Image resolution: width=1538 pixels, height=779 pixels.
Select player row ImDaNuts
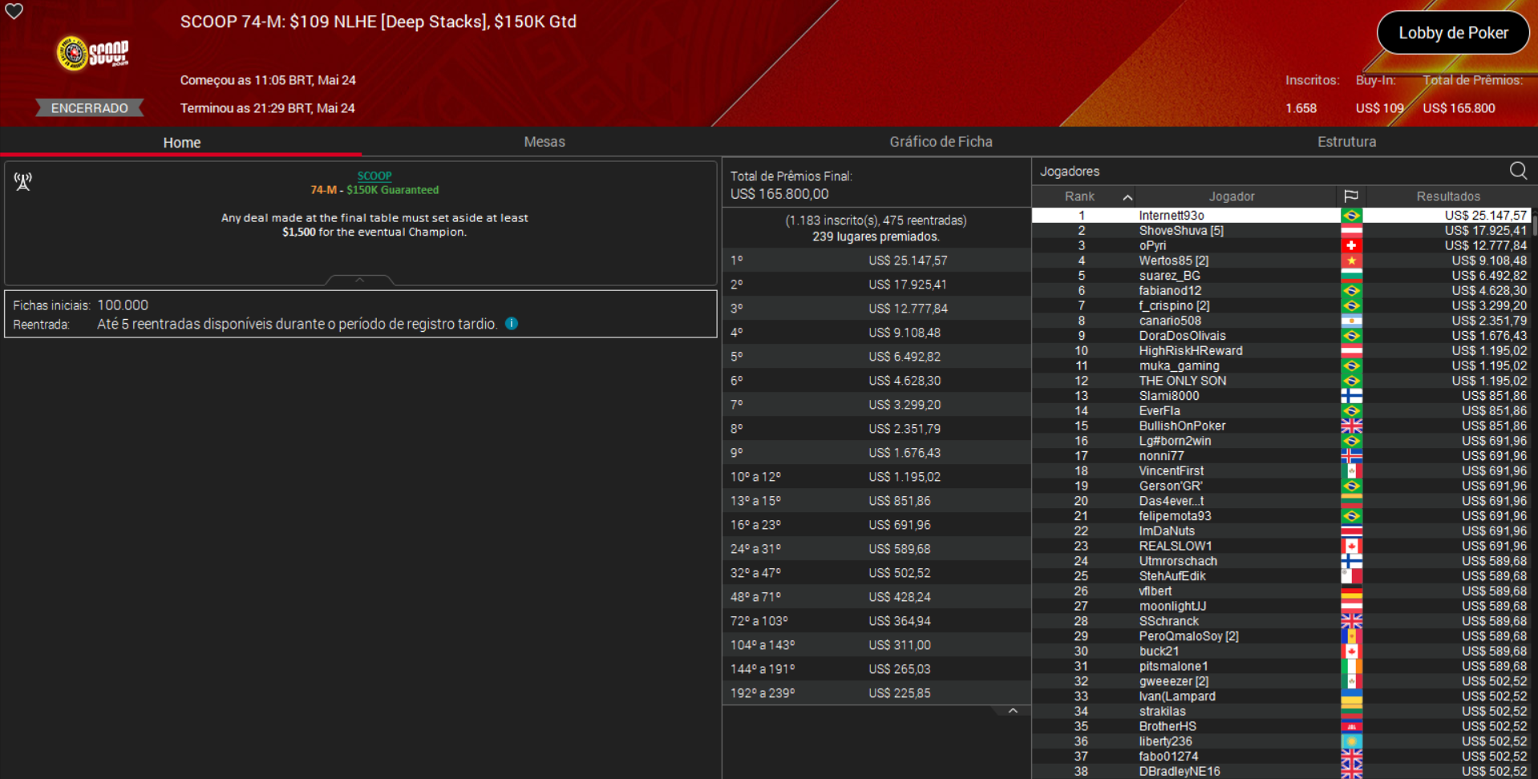click(1281, 531)
